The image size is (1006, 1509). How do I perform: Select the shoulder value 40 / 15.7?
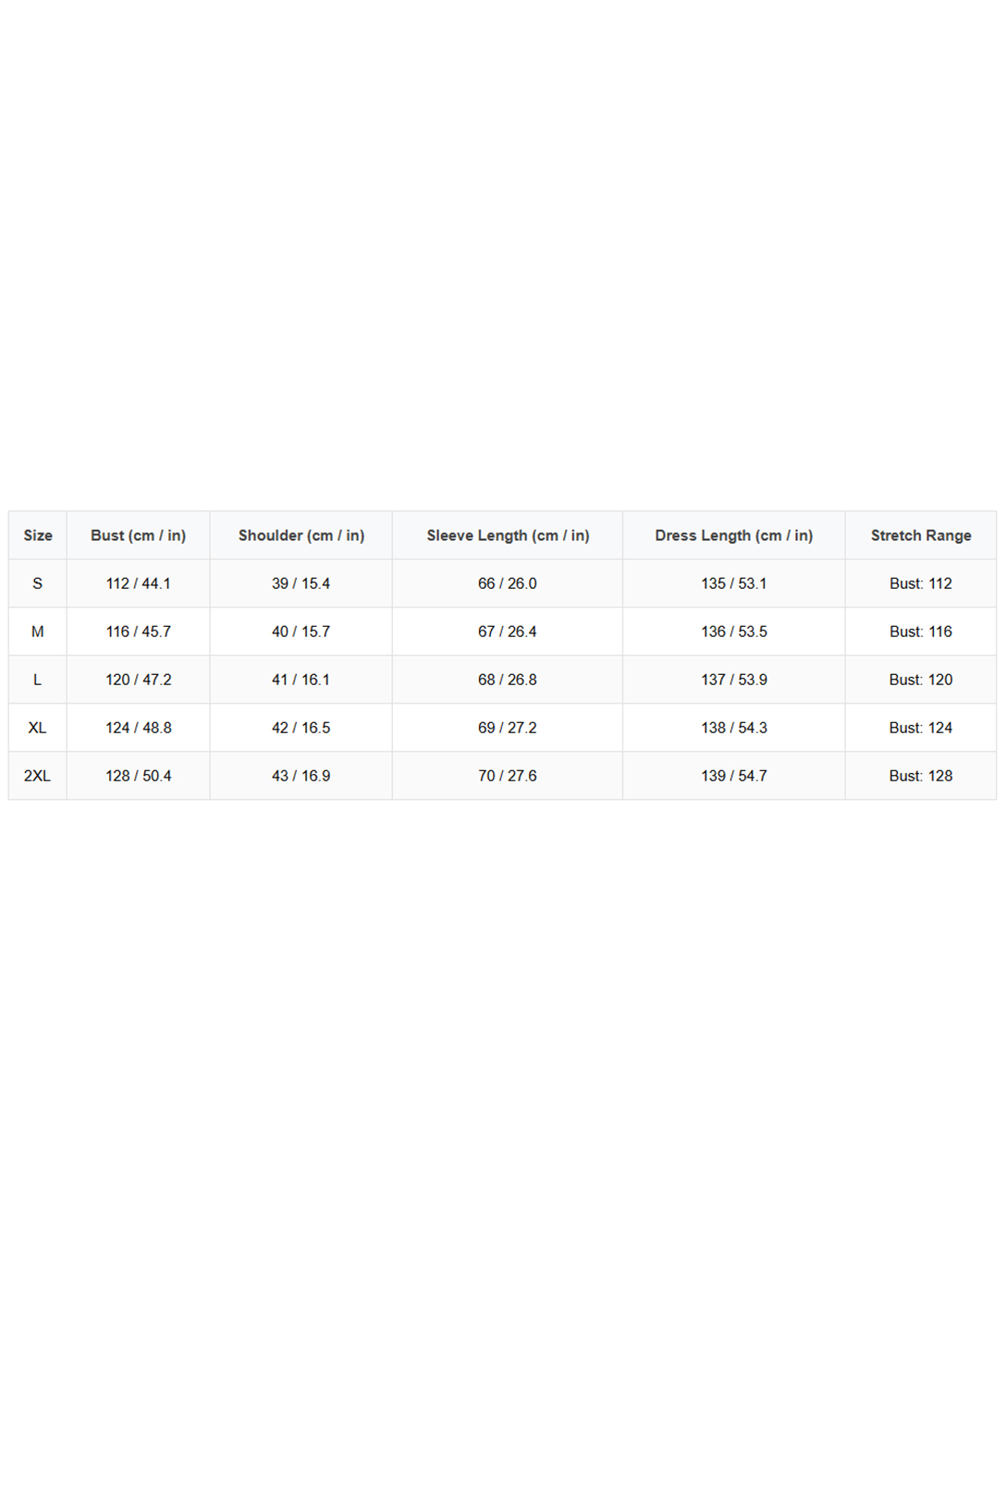click(301, 632)
